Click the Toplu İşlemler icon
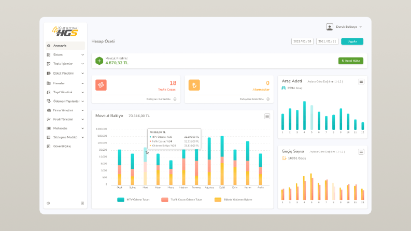 coord(49,64)
